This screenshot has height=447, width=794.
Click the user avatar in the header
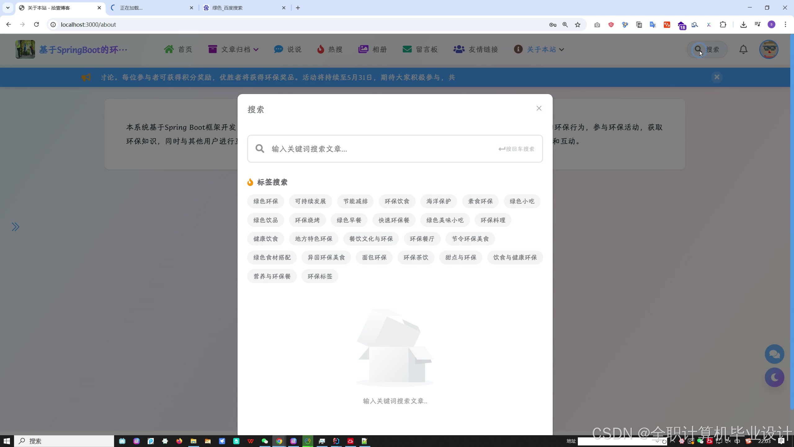(x=769, y=50)
